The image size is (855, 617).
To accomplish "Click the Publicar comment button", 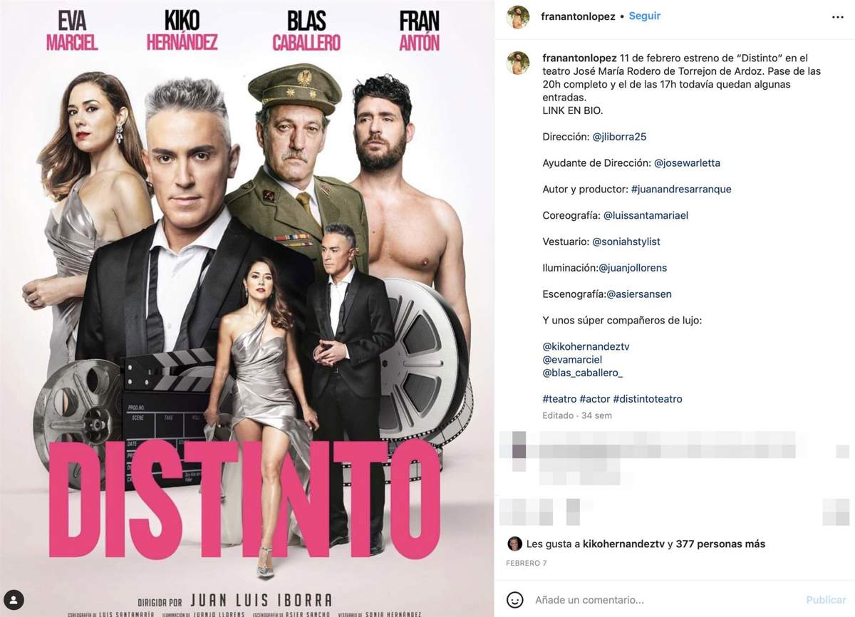I will (x=826, y=600).
